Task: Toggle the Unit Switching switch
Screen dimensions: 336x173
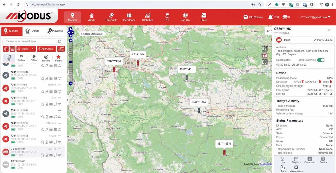Action: [x=321, y=60]
